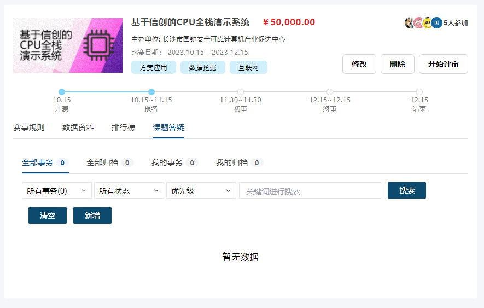484x308 pixels.
Task: Click the 终审 stage circle
Action: click(x=330, y=92)
